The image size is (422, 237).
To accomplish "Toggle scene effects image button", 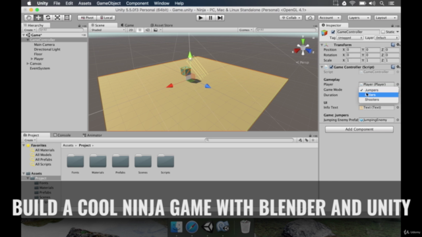I will pyautogui.click(x=156, y=30).
